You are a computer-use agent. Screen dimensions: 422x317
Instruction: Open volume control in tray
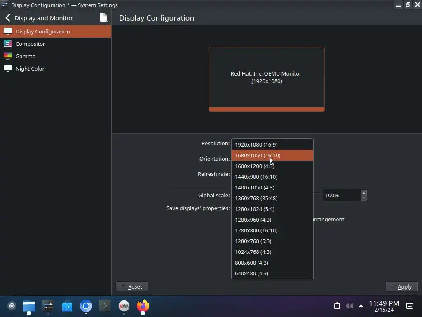point(349,306)
